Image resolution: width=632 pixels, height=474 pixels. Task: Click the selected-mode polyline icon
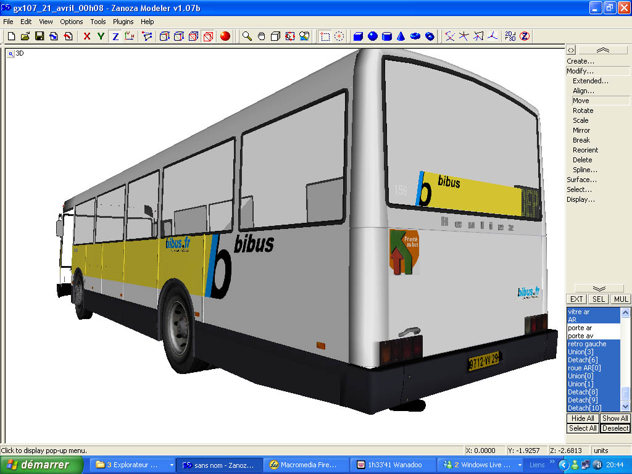coord(147,36)
